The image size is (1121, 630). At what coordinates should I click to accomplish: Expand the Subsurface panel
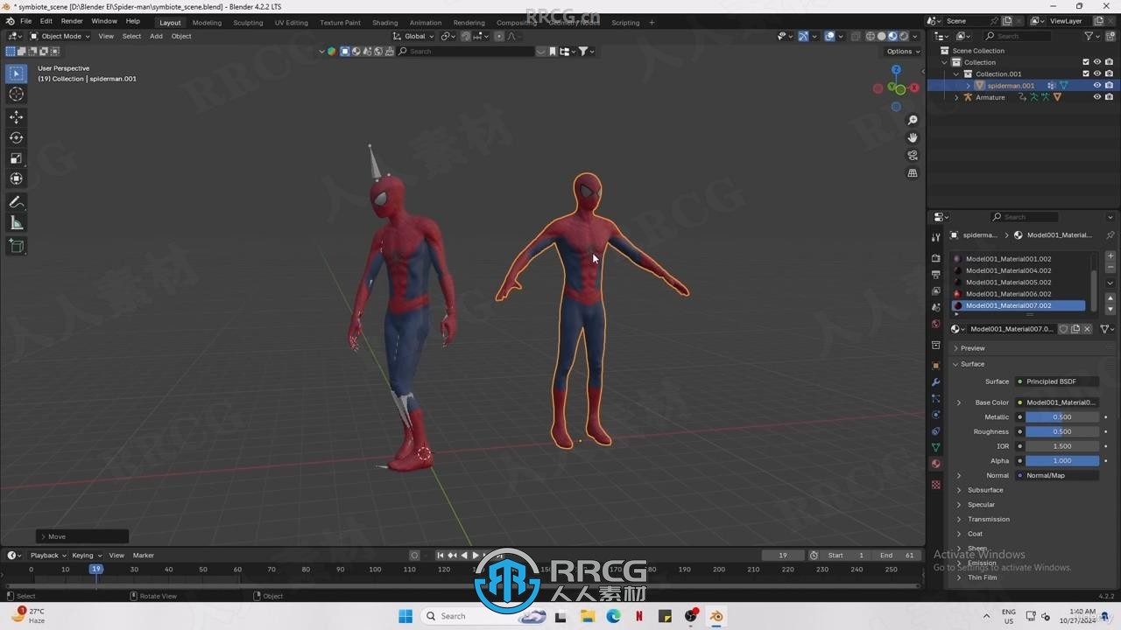(985, 490)
